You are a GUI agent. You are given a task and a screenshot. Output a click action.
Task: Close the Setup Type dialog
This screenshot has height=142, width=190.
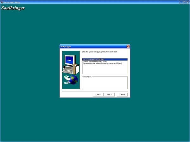coord(128,46)
